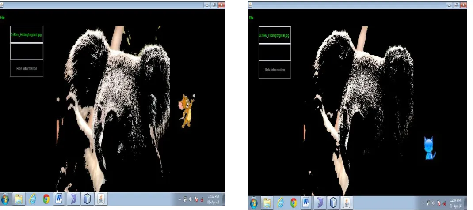
Task: Open the Start menu in the left taskbar
Action: click(x=5, y=199)
